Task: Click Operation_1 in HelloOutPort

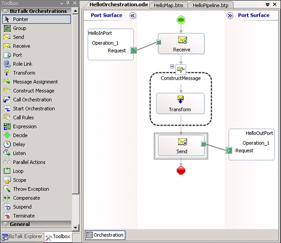Action: click(x=256, y=143)
